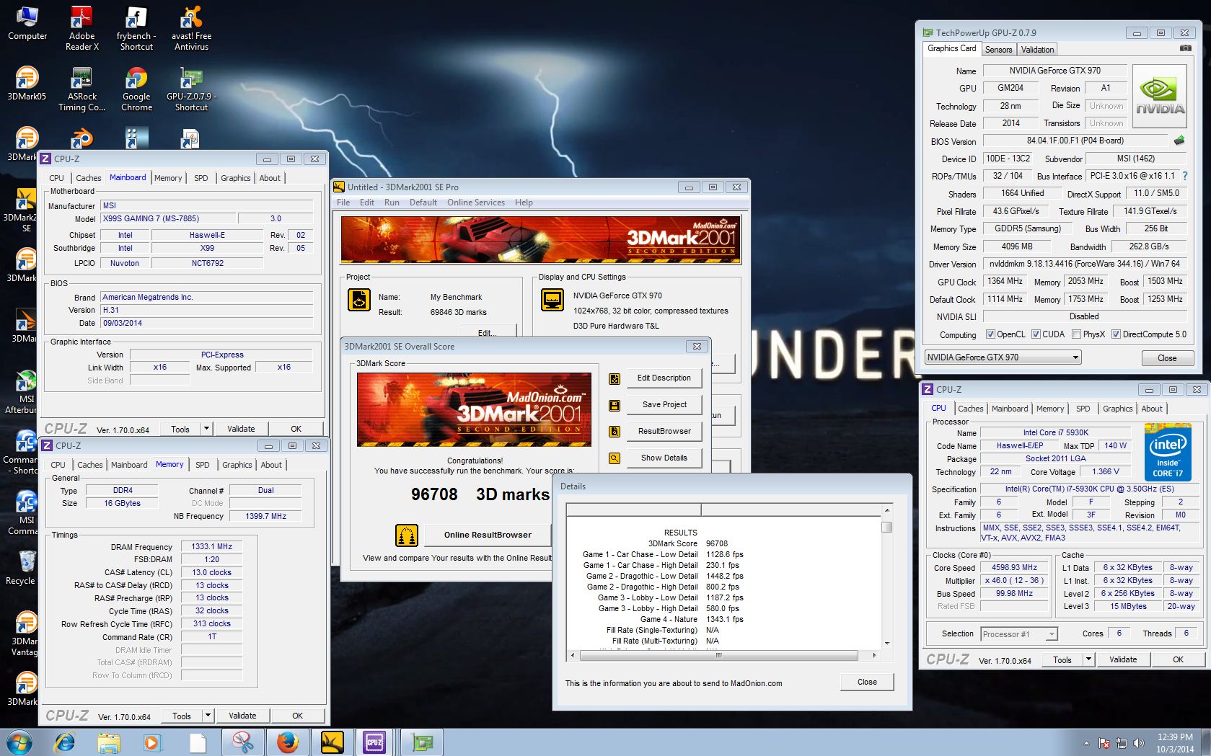Image resolution: width=1211 pixels, height=756 pixels.
Task: Open Google Chrome desktop icon
Action: pos(136,89)
